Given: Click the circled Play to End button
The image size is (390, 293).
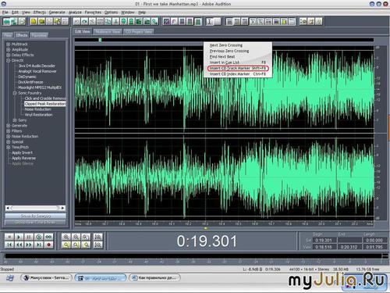Looking at the screenshot, I should (38, 237).
